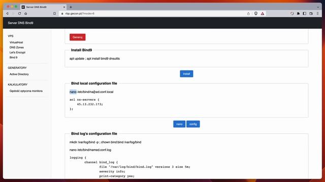Click the red Generuj button
This screenshot has width=325, height=182.
tap(78, 37)
